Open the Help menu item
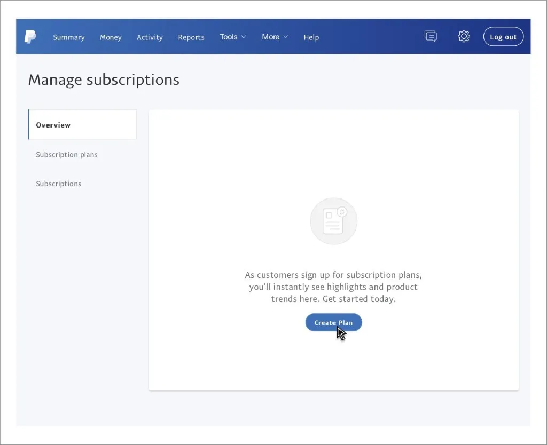The height and width of the screenshot is (445, 547). coord(311,37)
